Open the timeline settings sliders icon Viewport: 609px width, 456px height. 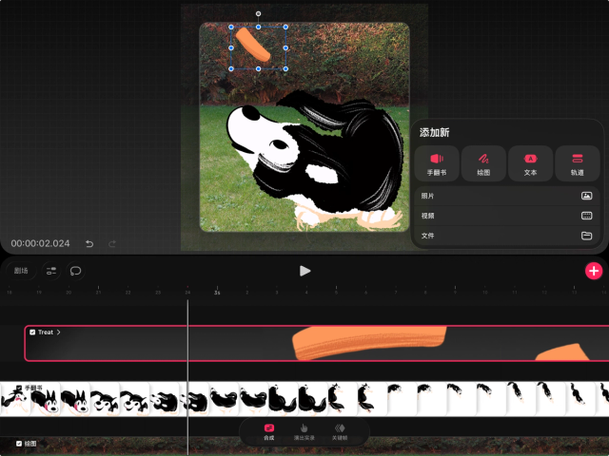point(51,271)
